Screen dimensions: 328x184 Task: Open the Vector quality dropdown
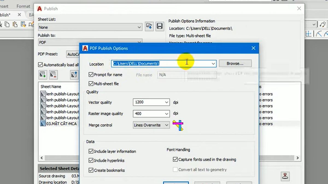point(167,102)
